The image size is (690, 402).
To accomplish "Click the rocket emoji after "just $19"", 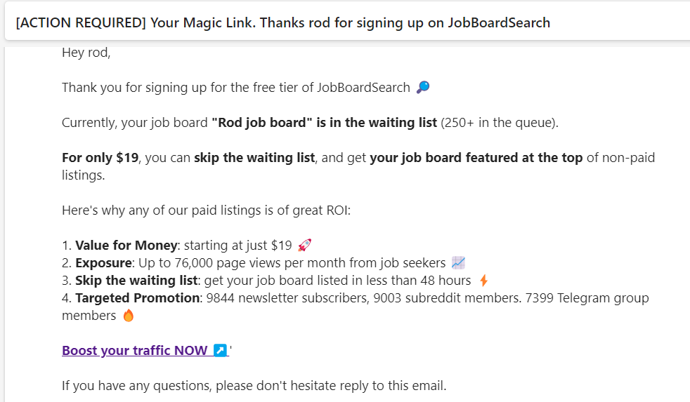I will point(304,246).
